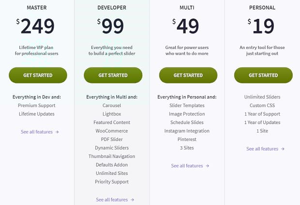Click Get Started under Developer plan

pos(113,75)
